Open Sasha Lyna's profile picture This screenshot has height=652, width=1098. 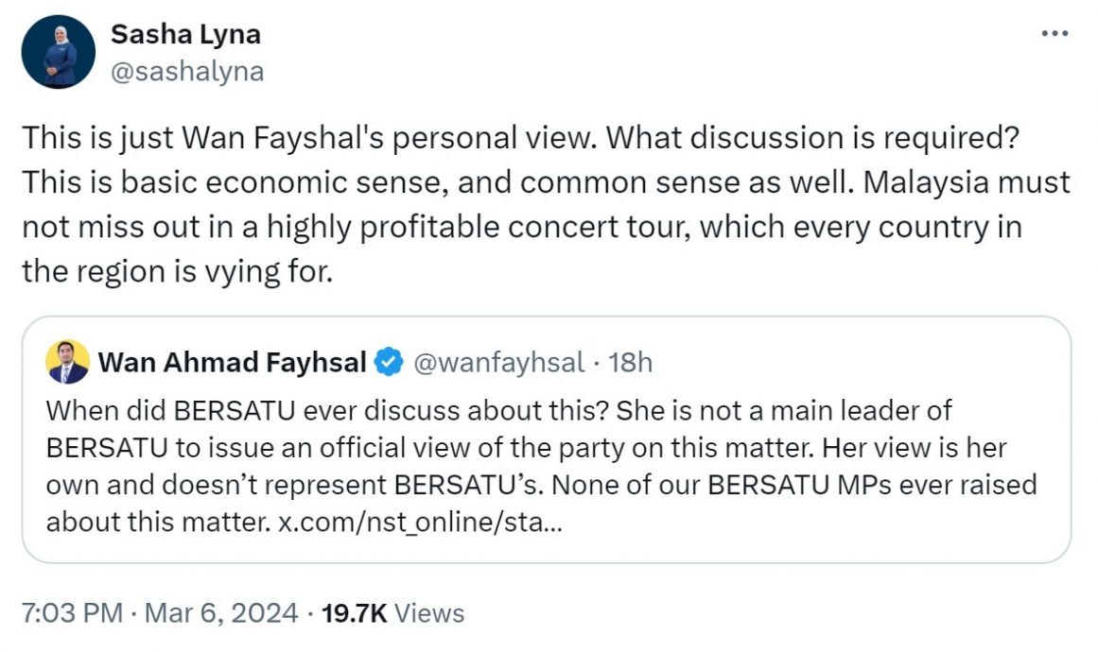[59, 52]
